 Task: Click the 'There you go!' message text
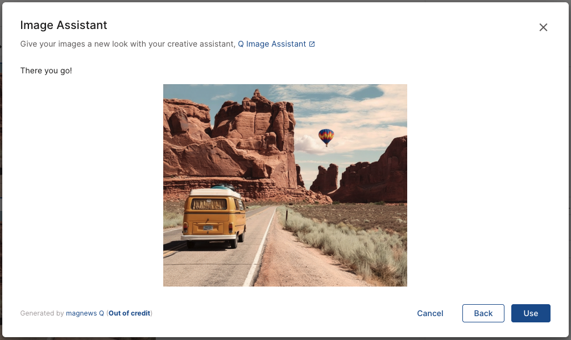click(46, 71)
